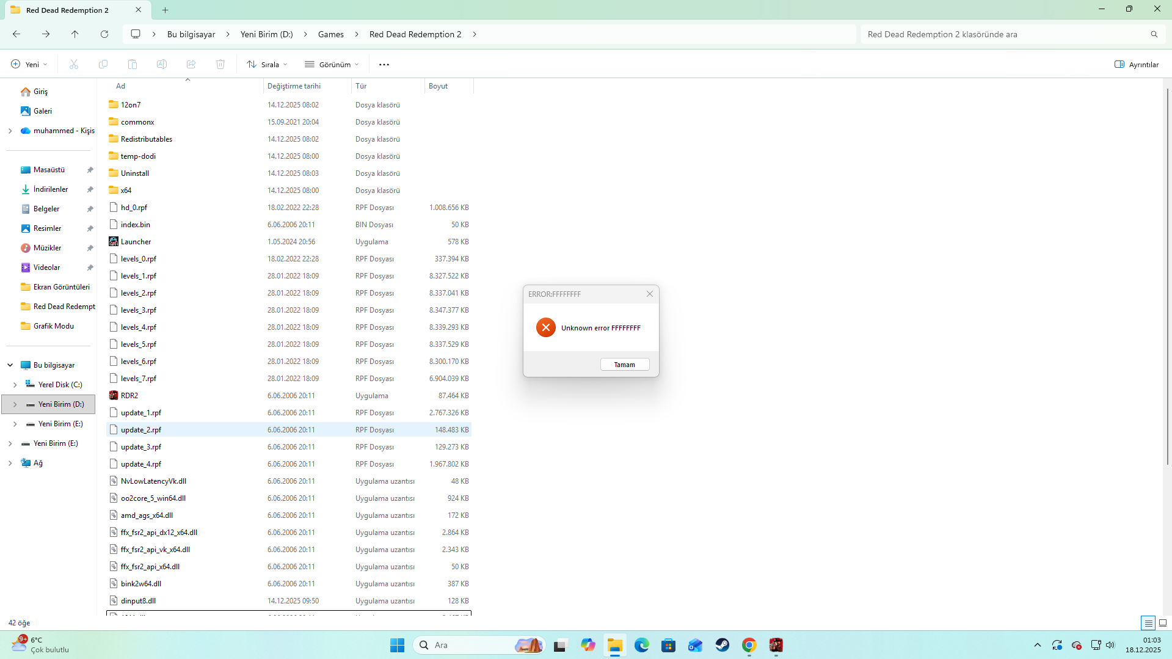Click the taskbar Ara search field

(x=480, y=645)
